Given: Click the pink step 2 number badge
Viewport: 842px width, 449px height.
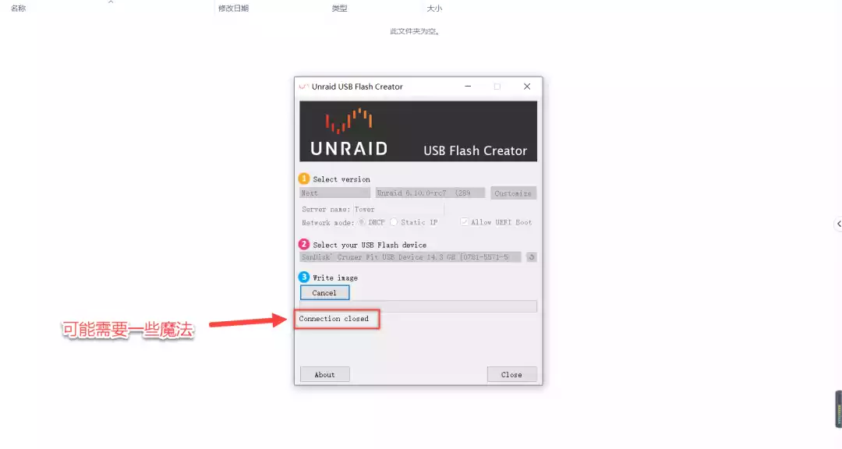Looking at the screenshot, I should pyautogui.click(x=304, y=244).
